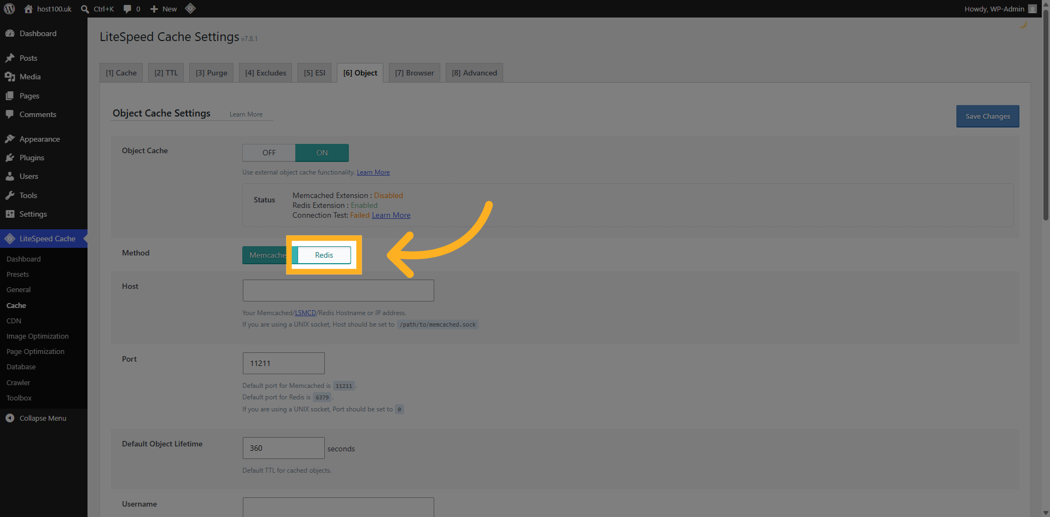Screen dimensions: 1050x517
Task: Open the [8] Advanced tab
Action: click(474, 73)
